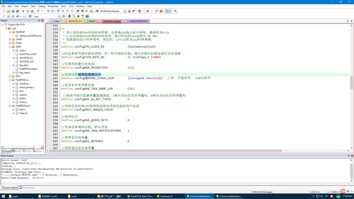Select bsp_usart.c in the project tree
Viewport: 354px width, 199px height.
pyautogui.click(x=25, y=73)
